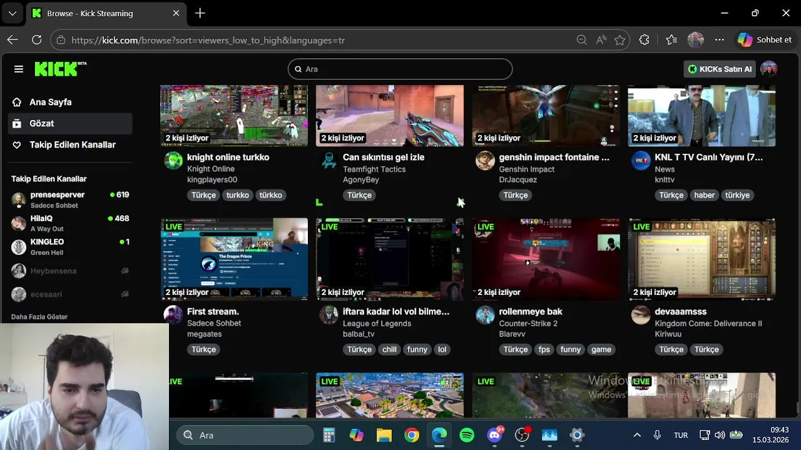
Task: Select Gözat in the sidebar
Action: (70, 123)
